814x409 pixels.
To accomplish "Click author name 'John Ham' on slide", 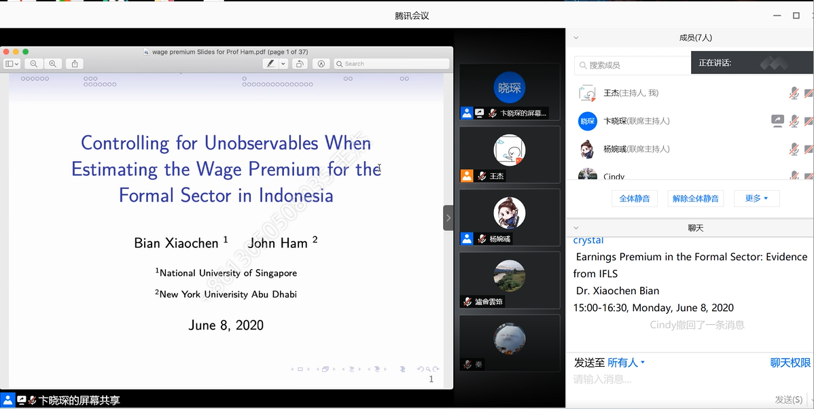I will (278, 243).
